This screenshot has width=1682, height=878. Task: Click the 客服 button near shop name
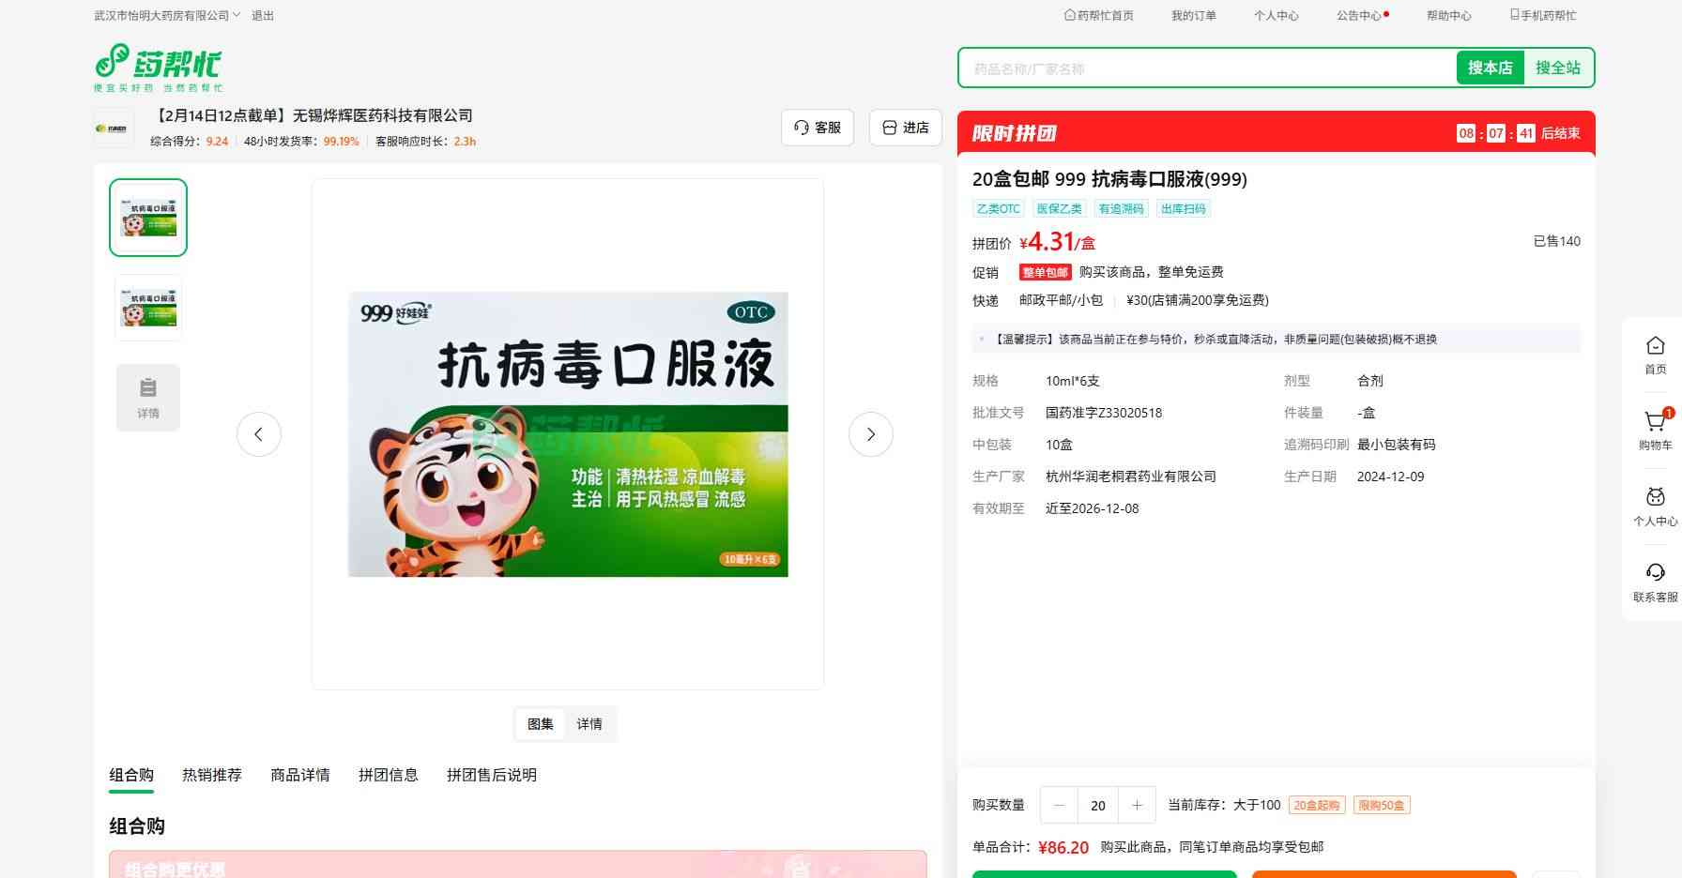(x=818, y=128)
